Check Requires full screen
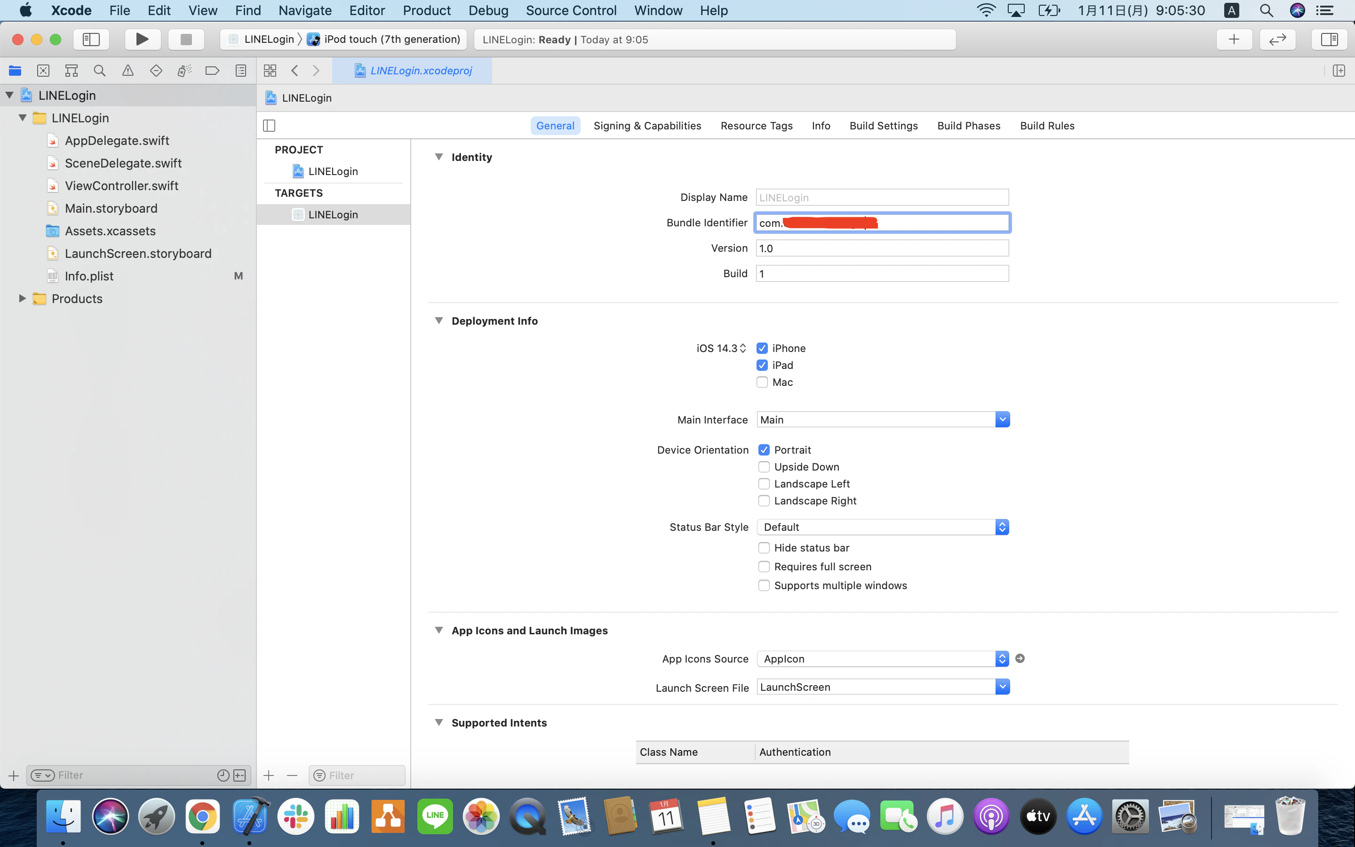 pos(764,567)
